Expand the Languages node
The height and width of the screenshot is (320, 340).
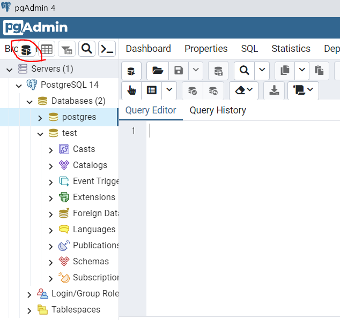[x=51, y=230]
